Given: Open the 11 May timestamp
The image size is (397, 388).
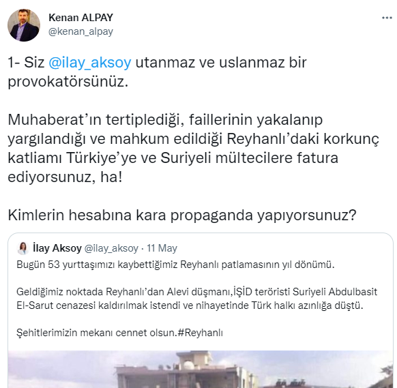Looking at the screenshot, I should pyautogui.click(x=162, y=248).
